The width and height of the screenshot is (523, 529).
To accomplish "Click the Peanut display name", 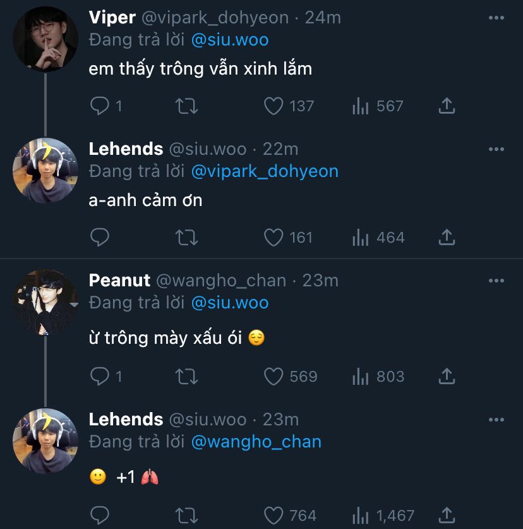I will (x=119, y=280).
